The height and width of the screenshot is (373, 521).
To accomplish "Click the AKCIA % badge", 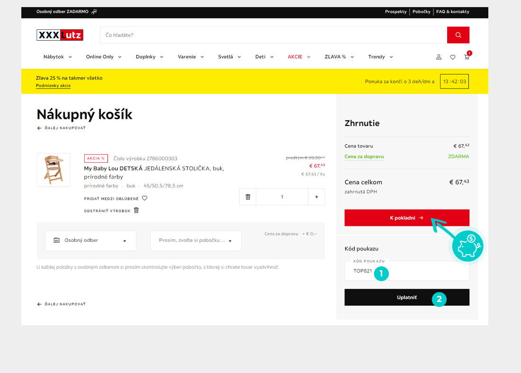I will (x=96, y=159).
